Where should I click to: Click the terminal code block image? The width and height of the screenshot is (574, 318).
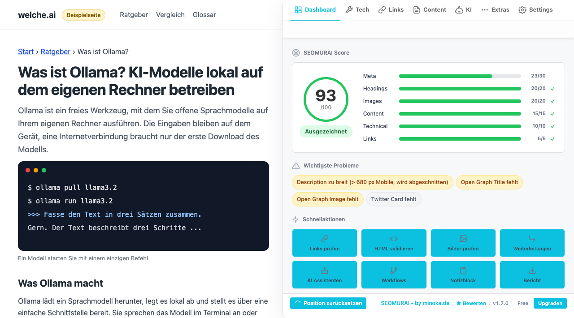(143, 206)
